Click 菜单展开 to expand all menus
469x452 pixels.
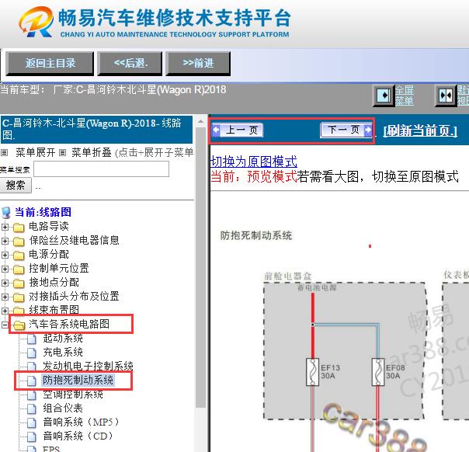[35, 152]
